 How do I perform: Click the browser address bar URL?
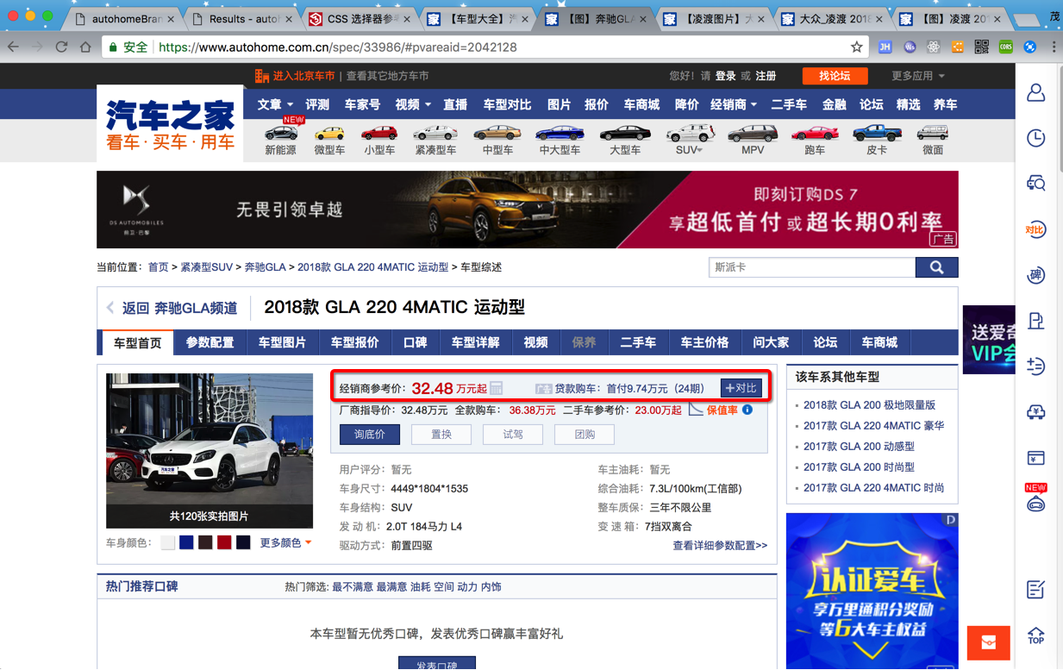tap(338, 47)
